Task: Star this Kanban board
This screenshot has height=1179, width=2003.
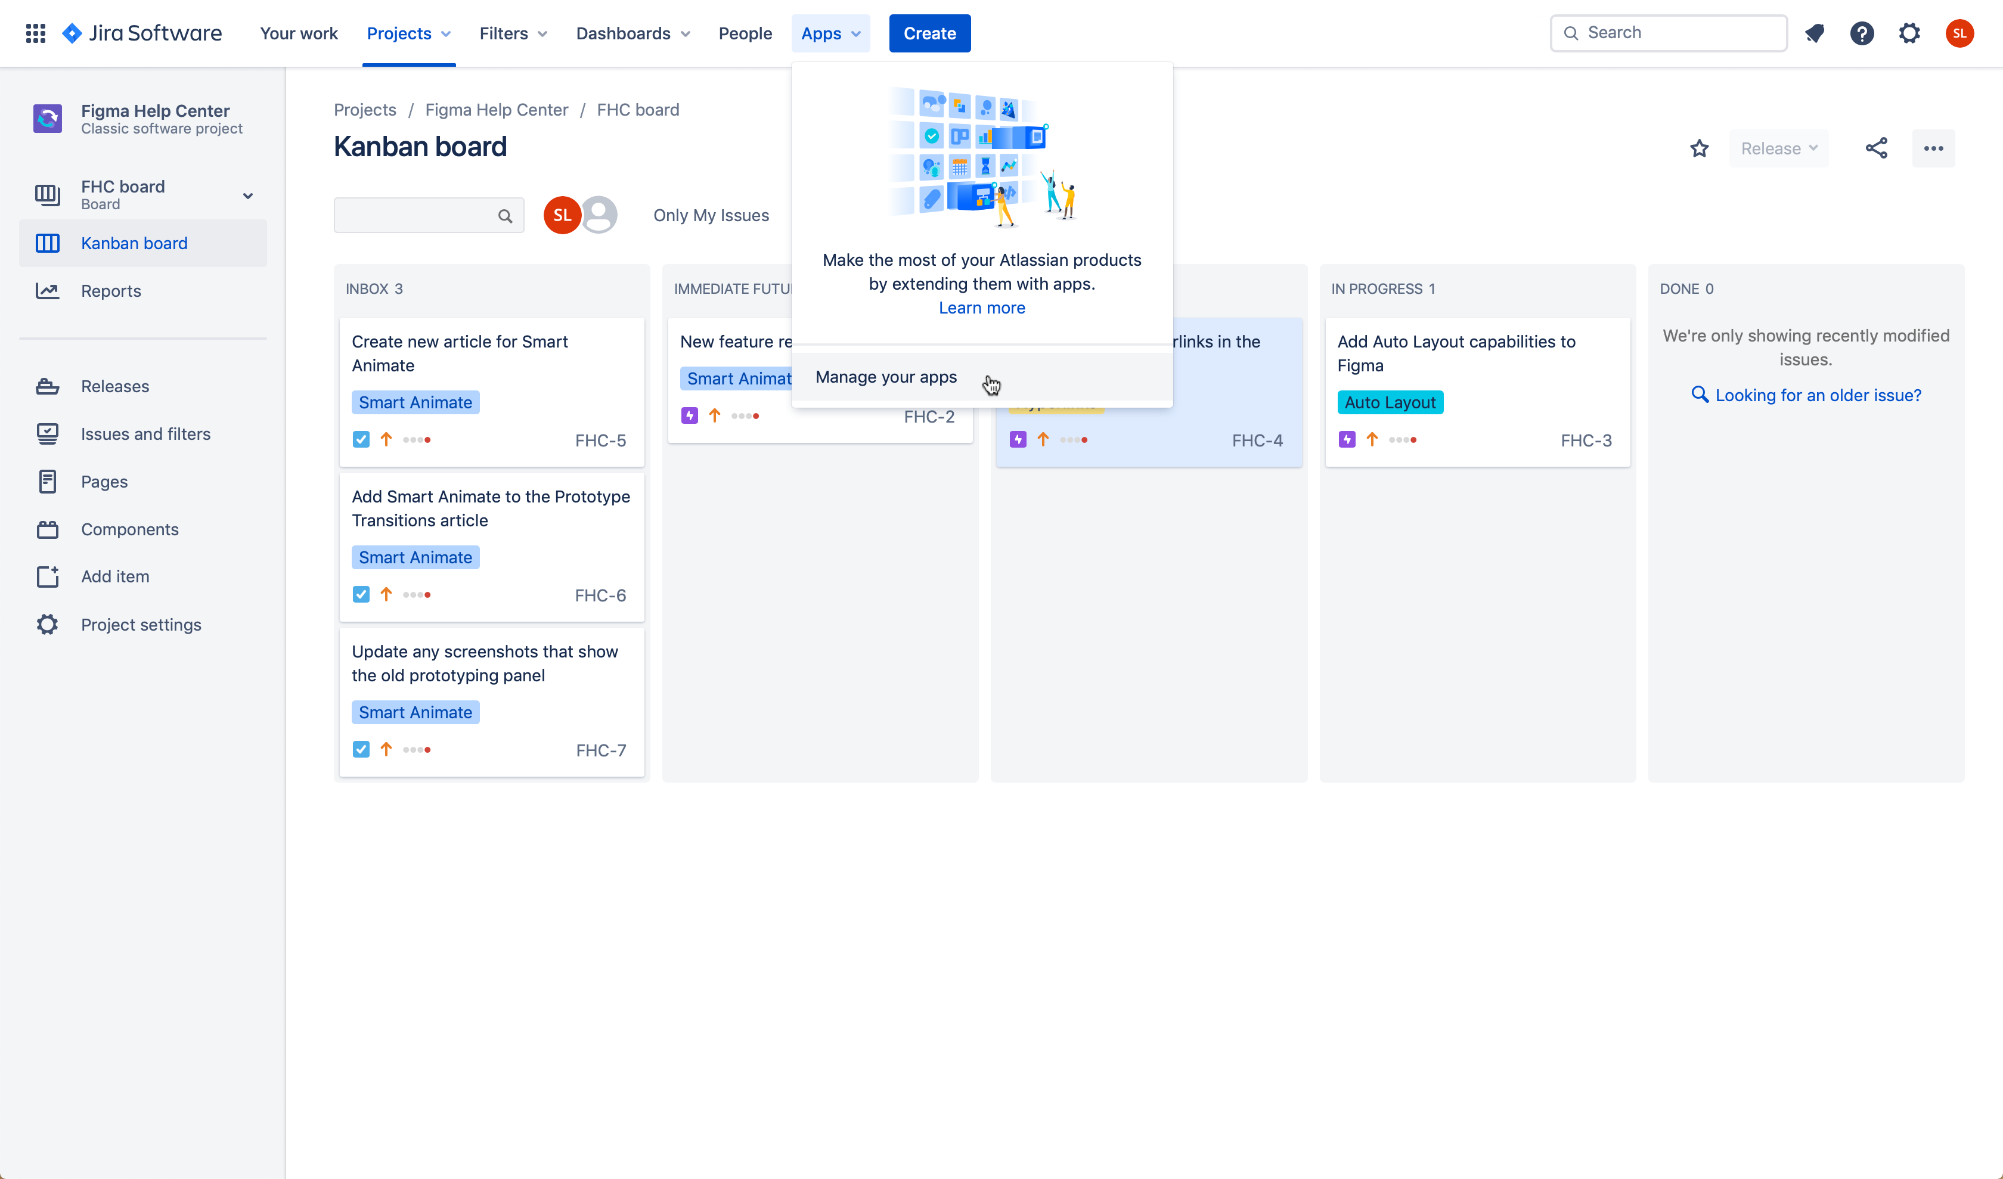Action: (1700, 148)
